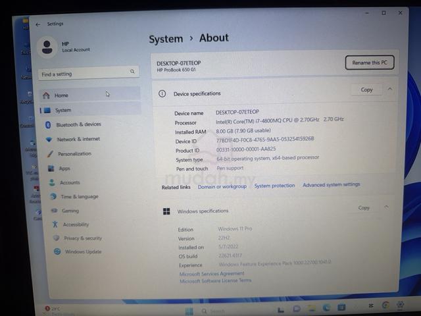Click the Accounts person icon
This screenshot has height=316, width=421.
coord(52,183)
